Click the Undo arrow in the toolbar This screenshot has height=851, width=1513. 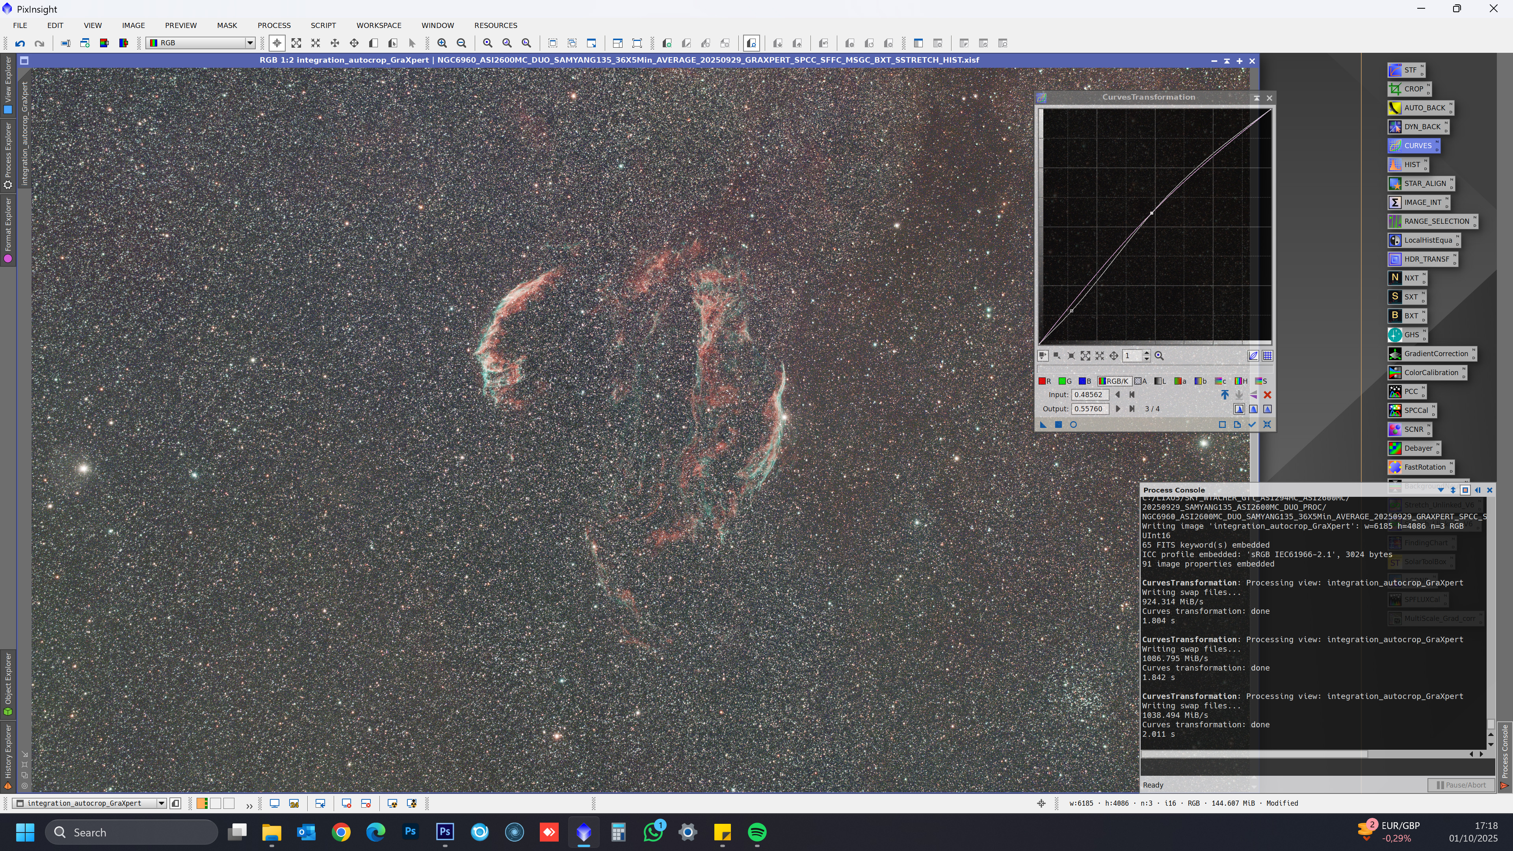click(x=20, y=43)
